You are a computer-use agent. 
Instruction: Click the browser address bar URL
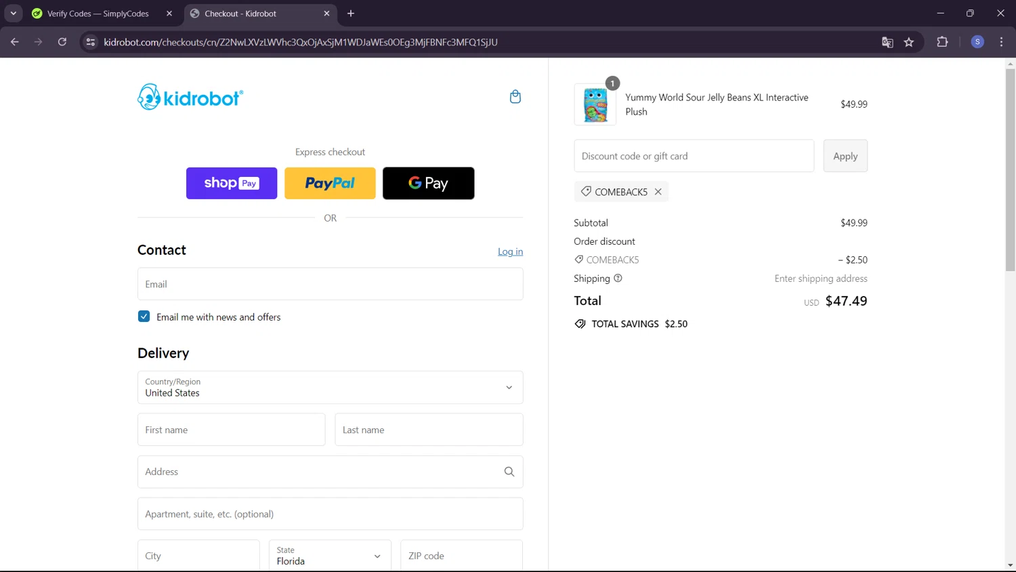(x=301, y=42)
